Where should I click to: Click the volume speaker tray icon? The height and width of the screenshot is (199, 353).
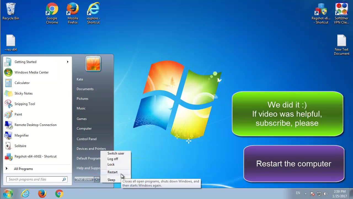click(x=326, y=194)
